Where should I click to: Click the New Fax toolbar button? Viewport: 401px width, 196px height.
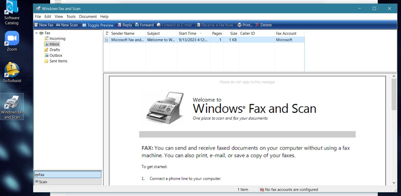tap(44, 25)
